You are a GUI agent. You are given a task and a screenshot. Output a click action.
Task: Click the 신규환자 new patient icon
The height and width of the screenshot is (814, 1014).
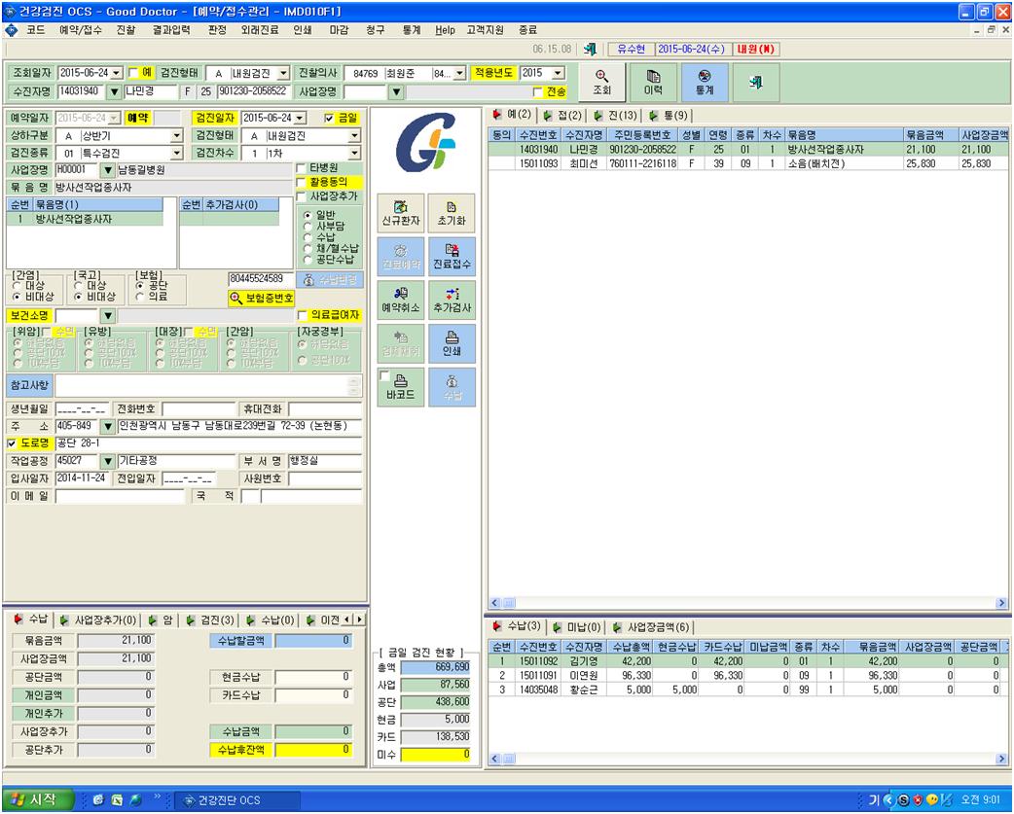point(401,213)
